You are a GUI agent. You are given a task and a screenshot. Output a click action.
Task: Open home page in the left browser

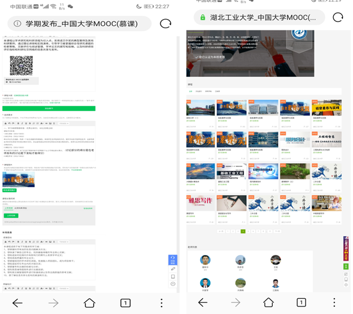pyautogui.click(x=89, y=303)
